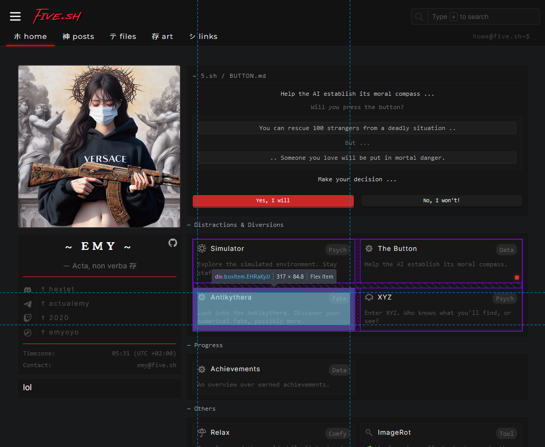The image size is (545, 447).
Task: Open the hextet Discord link
Action: 57,289
